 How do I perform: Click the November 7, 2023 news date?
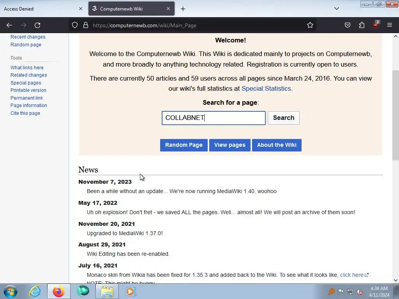click(105, 182)
